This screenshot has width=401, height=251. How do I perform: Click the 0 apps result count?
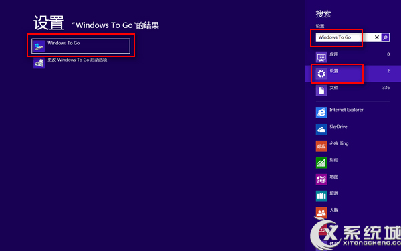(x=388, y=54)
